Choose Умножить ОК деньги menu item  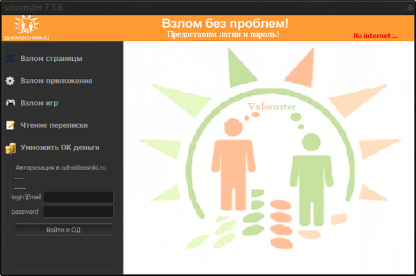tap(60, 147)
